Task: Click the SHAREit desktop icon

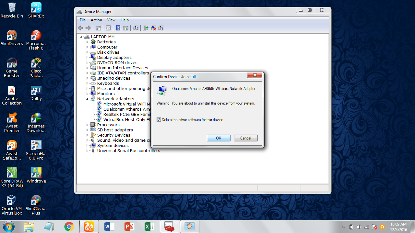Action: click(36, 10)
